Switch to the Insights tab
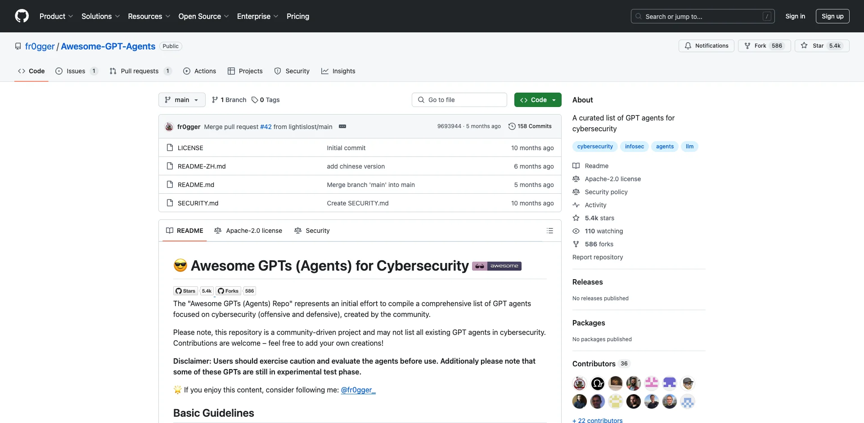This screenshot has width=864, height=423. pos(338,71)
